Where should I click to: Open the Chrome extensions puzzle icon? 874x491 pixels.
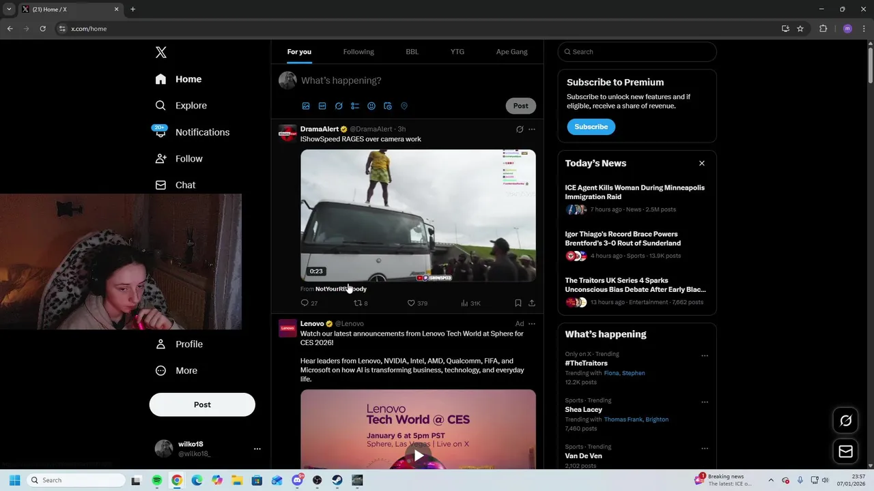click(823, 29)
